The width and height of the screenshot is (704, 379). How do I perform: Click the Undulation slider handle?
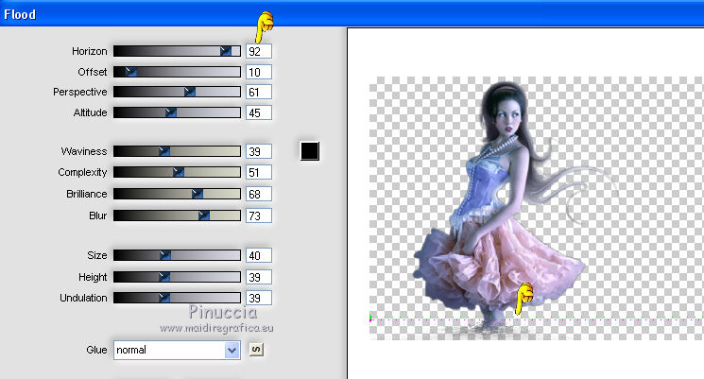163,298
